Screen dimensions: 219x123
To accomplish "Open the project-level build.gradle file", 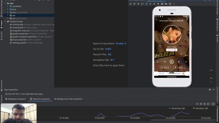I will [x=32, y=25].
